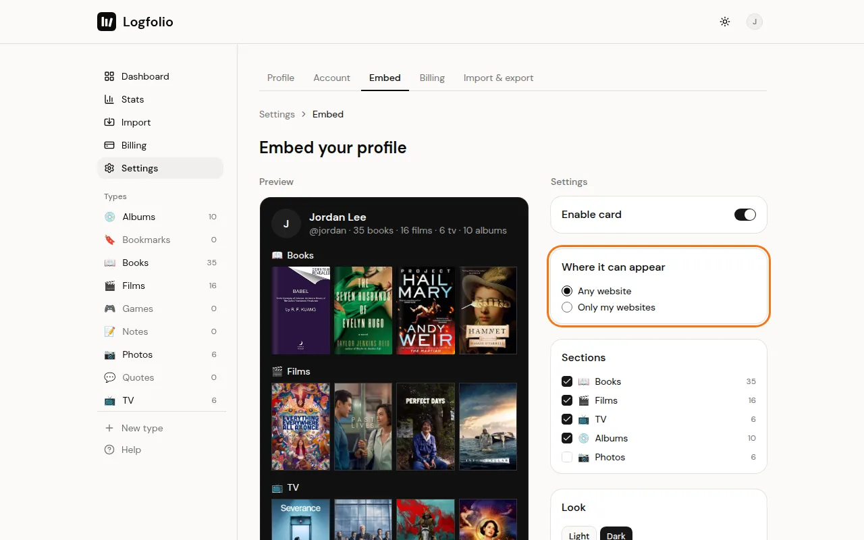Open the Games type in sidebar
The image size is (864, 540).
(160, 308)
